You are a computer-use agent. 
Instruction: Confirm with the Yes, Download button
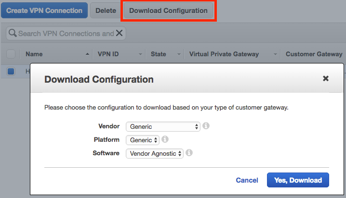pos(298,180)
